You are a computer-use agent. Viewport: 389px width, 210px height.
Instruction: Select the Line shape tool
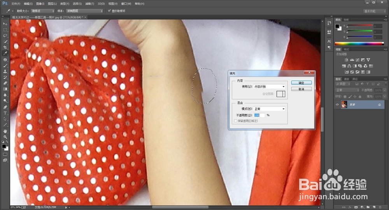click(5, 125)
